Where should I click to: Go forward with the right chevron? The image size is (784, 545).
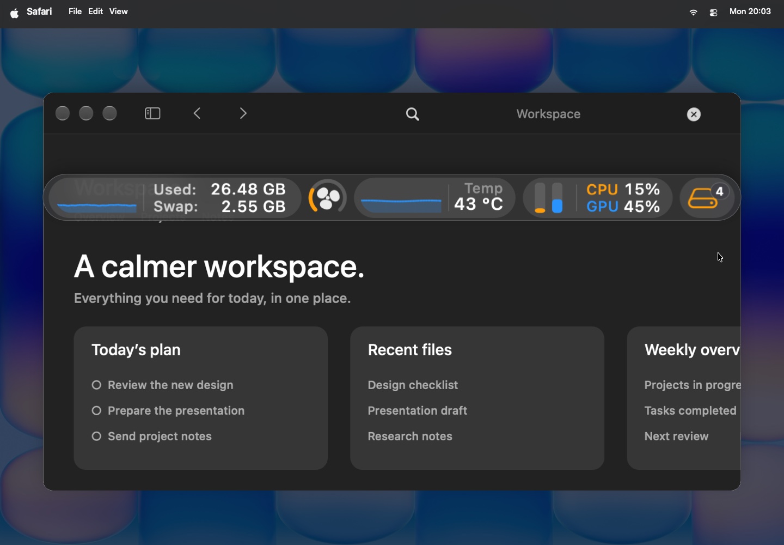[x=243, y=113]
